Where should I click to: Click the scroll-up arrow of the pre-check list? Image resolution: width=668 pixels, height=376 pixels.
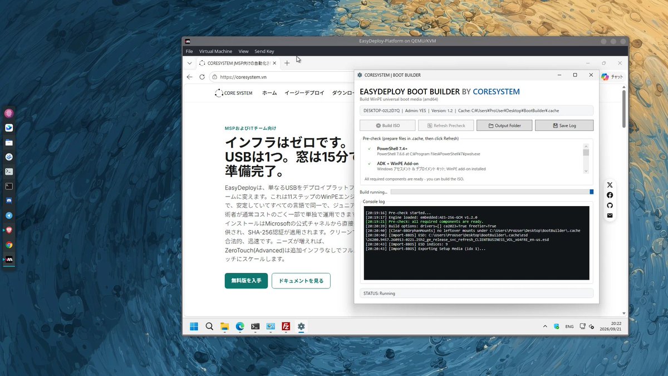click(586, 146)
